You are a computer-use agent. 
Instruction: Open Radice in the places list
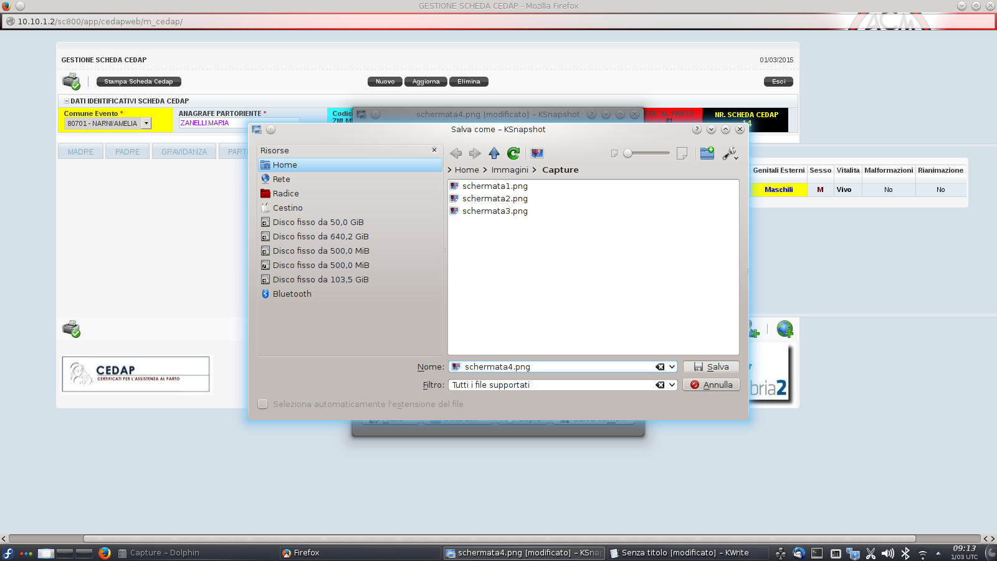(x=350, y=193)
